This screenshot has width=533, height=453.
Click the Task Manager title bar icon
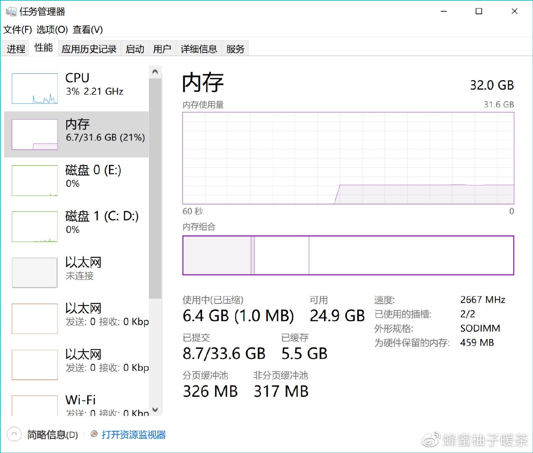tap(11, 11)
